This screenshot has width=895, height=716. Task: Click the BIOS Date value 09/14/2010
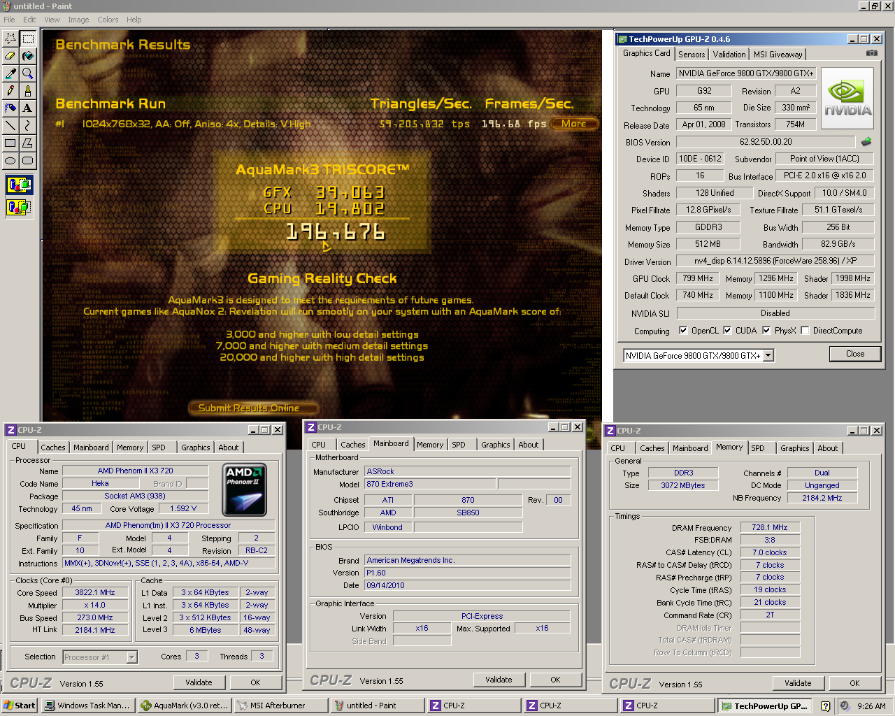pyautogui.click(x=467, y=585)
